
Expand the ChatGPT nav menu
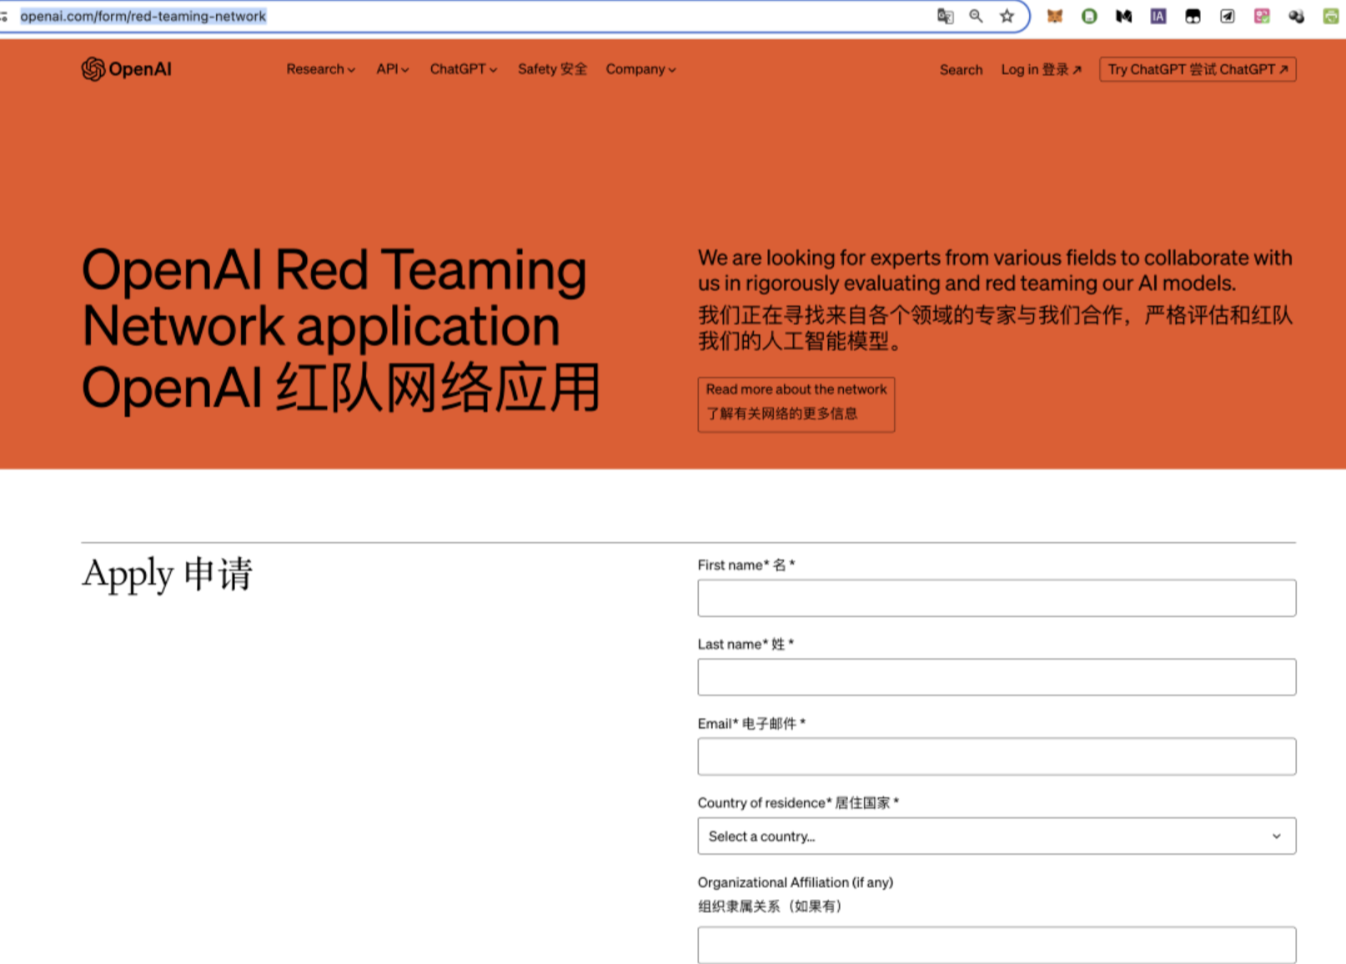coord(464,69)
